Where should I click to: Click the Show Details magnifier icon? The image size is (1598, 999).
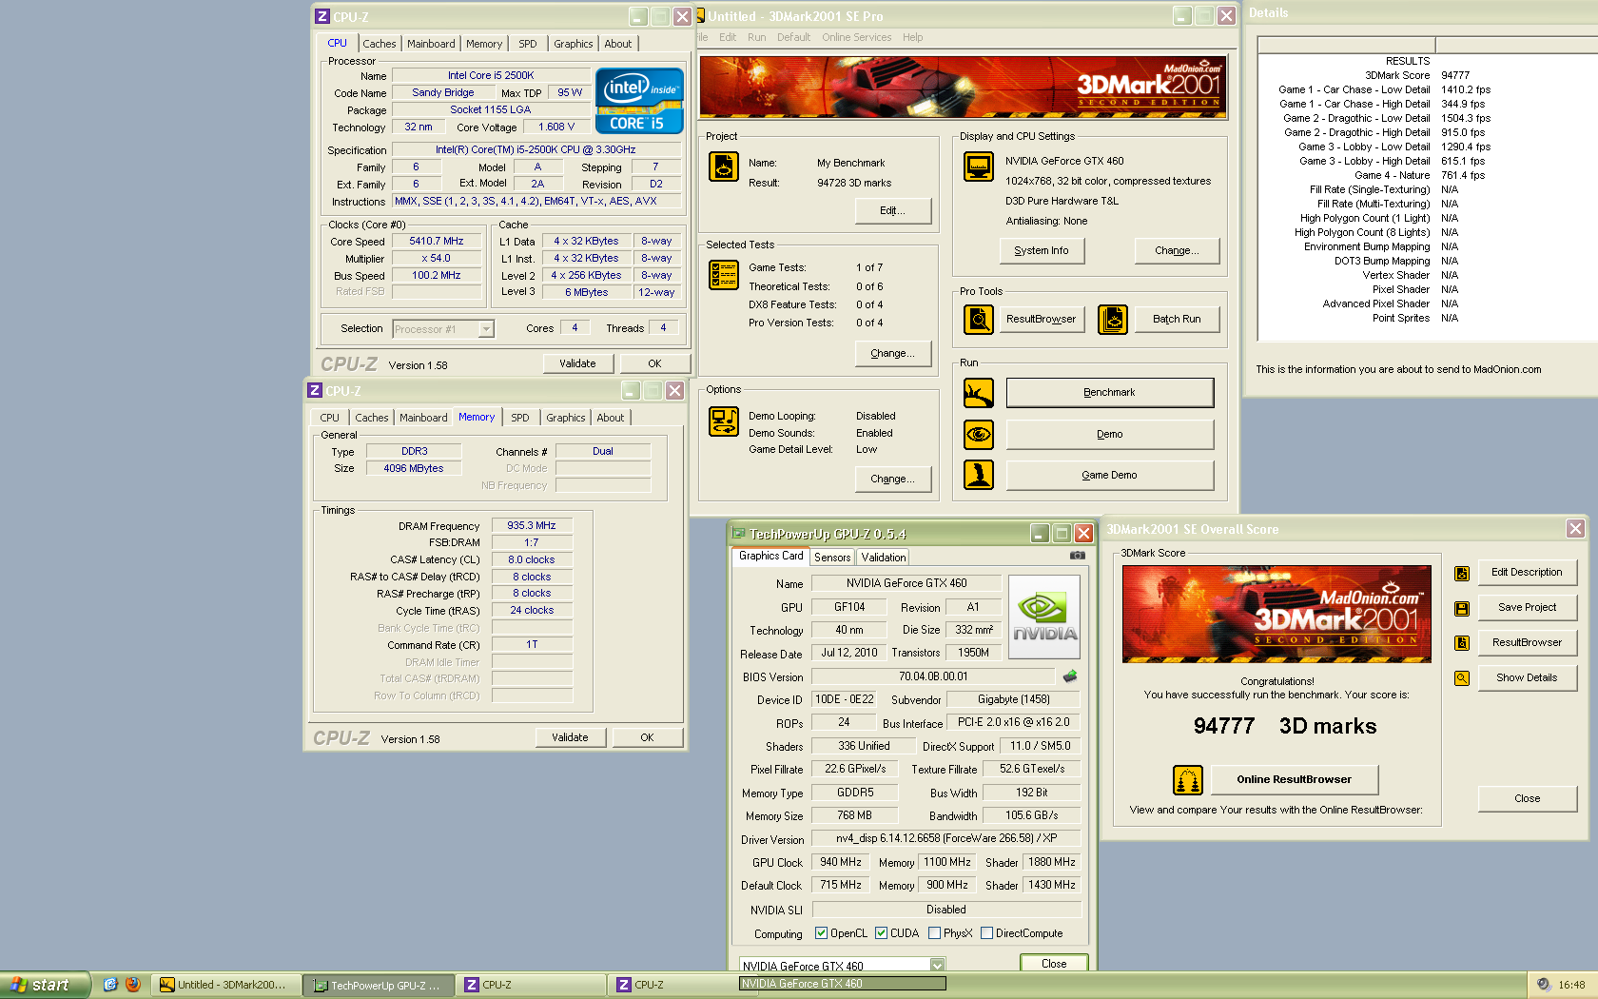(x=1462, y=678)
